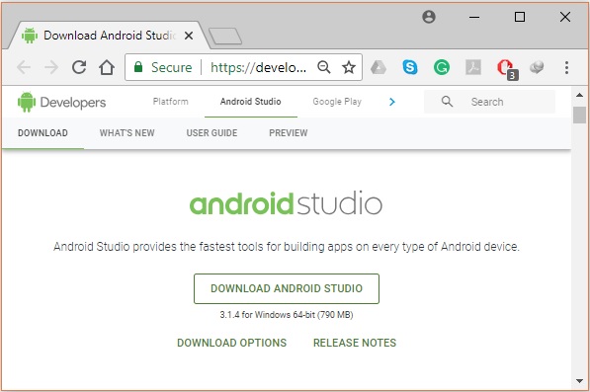This screenshot has width=590, height=392.
Task: Open the Grammarly extension icon
Action: click(442, 68)
